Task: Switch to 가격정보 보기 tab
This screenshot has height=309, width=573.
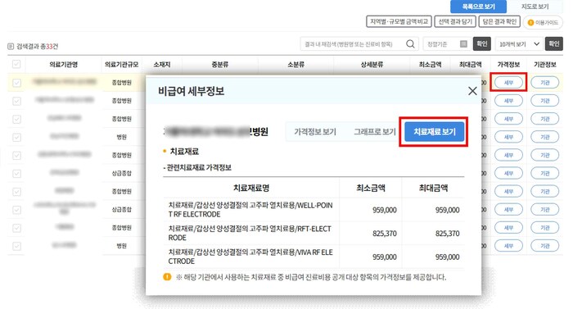Action: [315, 132]
